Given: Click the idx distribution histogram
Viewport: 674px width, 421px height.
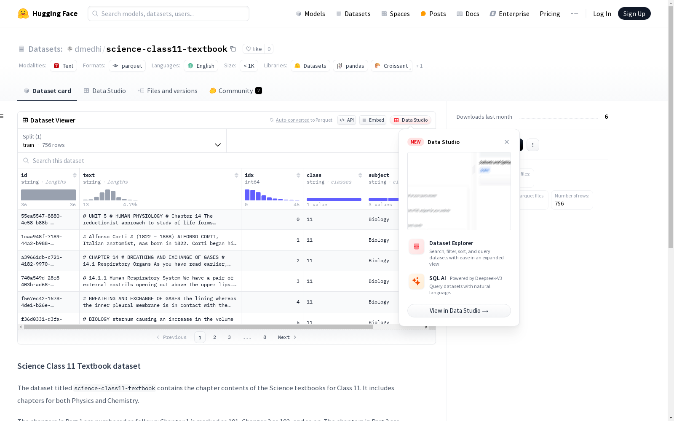Looking at the screenshot, I should coord(272,195).
